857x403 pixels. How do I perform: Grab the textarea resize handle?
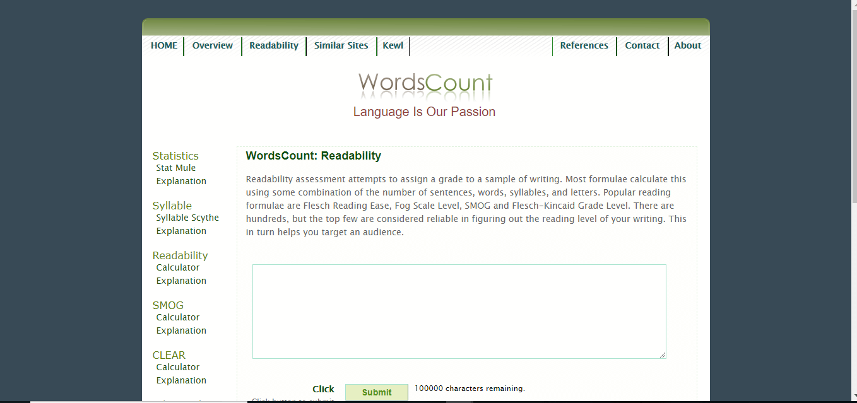click(663, 355)
